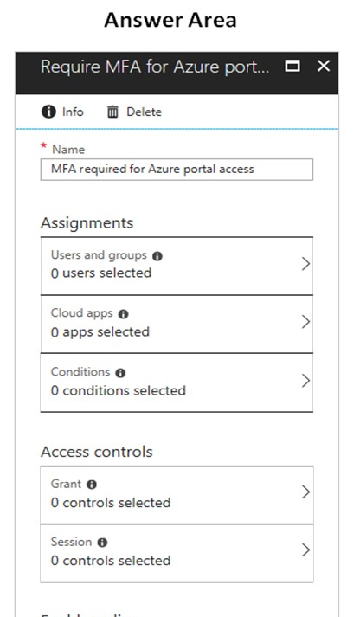Select the Delete toolbar label
Image resolution: width=360 pixels, height=617 pixels.
[x=144, y=112]
